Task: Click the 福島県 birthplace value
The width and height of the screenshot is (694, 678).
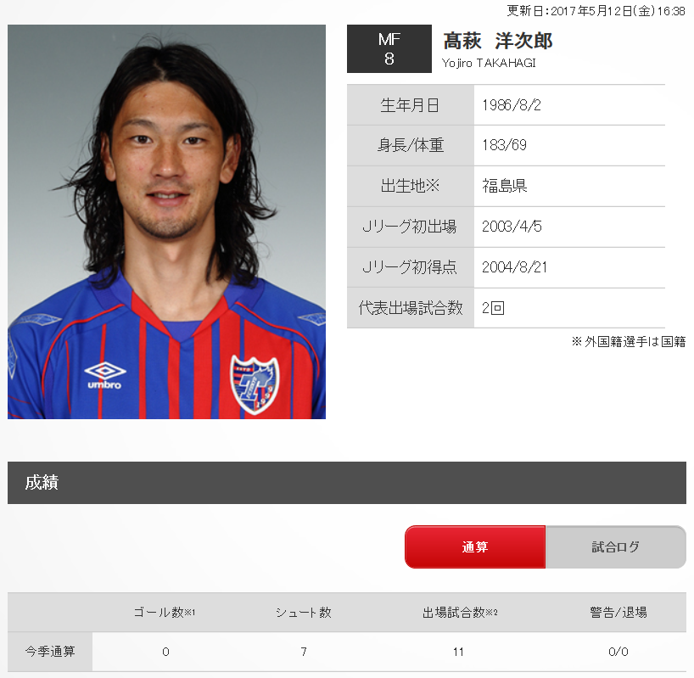Action: pyautogui.click(x=505, y=186)
